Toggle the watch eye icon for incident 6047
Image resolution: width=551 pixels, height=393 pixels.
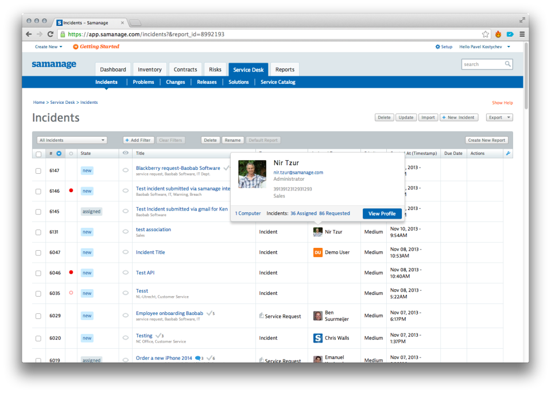tap(126, 252)
